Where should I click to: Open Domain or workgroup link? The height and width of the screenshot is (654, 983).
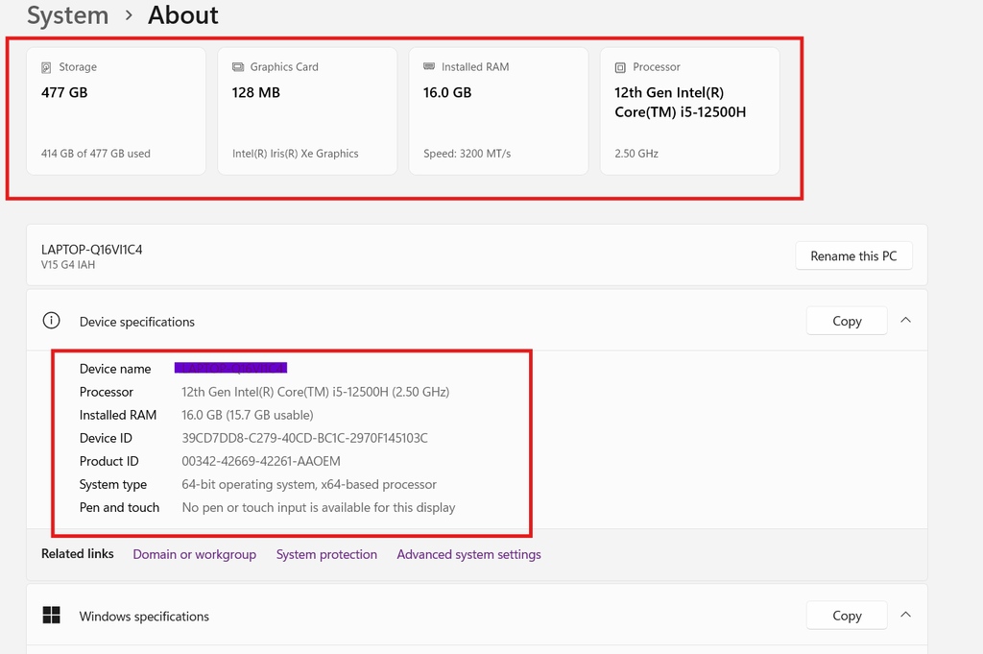(x=194, y=554)
